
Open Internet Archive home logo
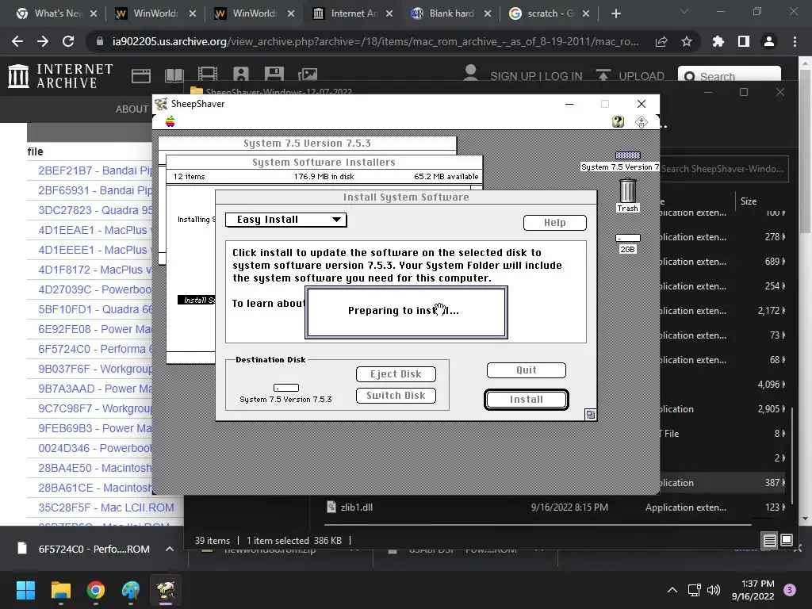tap(60, 75)
